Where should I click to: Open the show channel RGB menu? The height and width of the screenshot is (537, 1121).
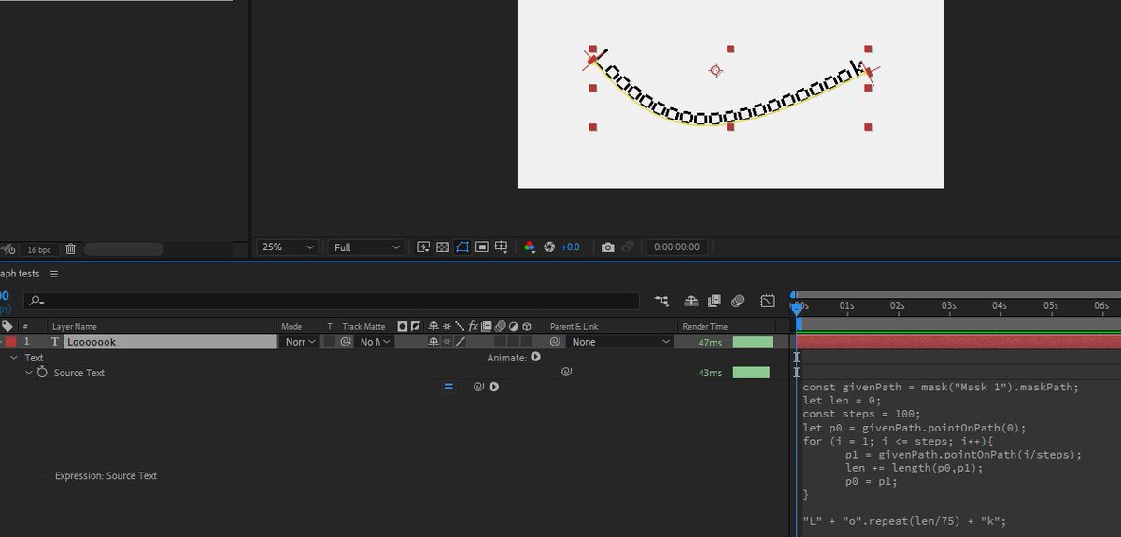[x=530, y=247]
